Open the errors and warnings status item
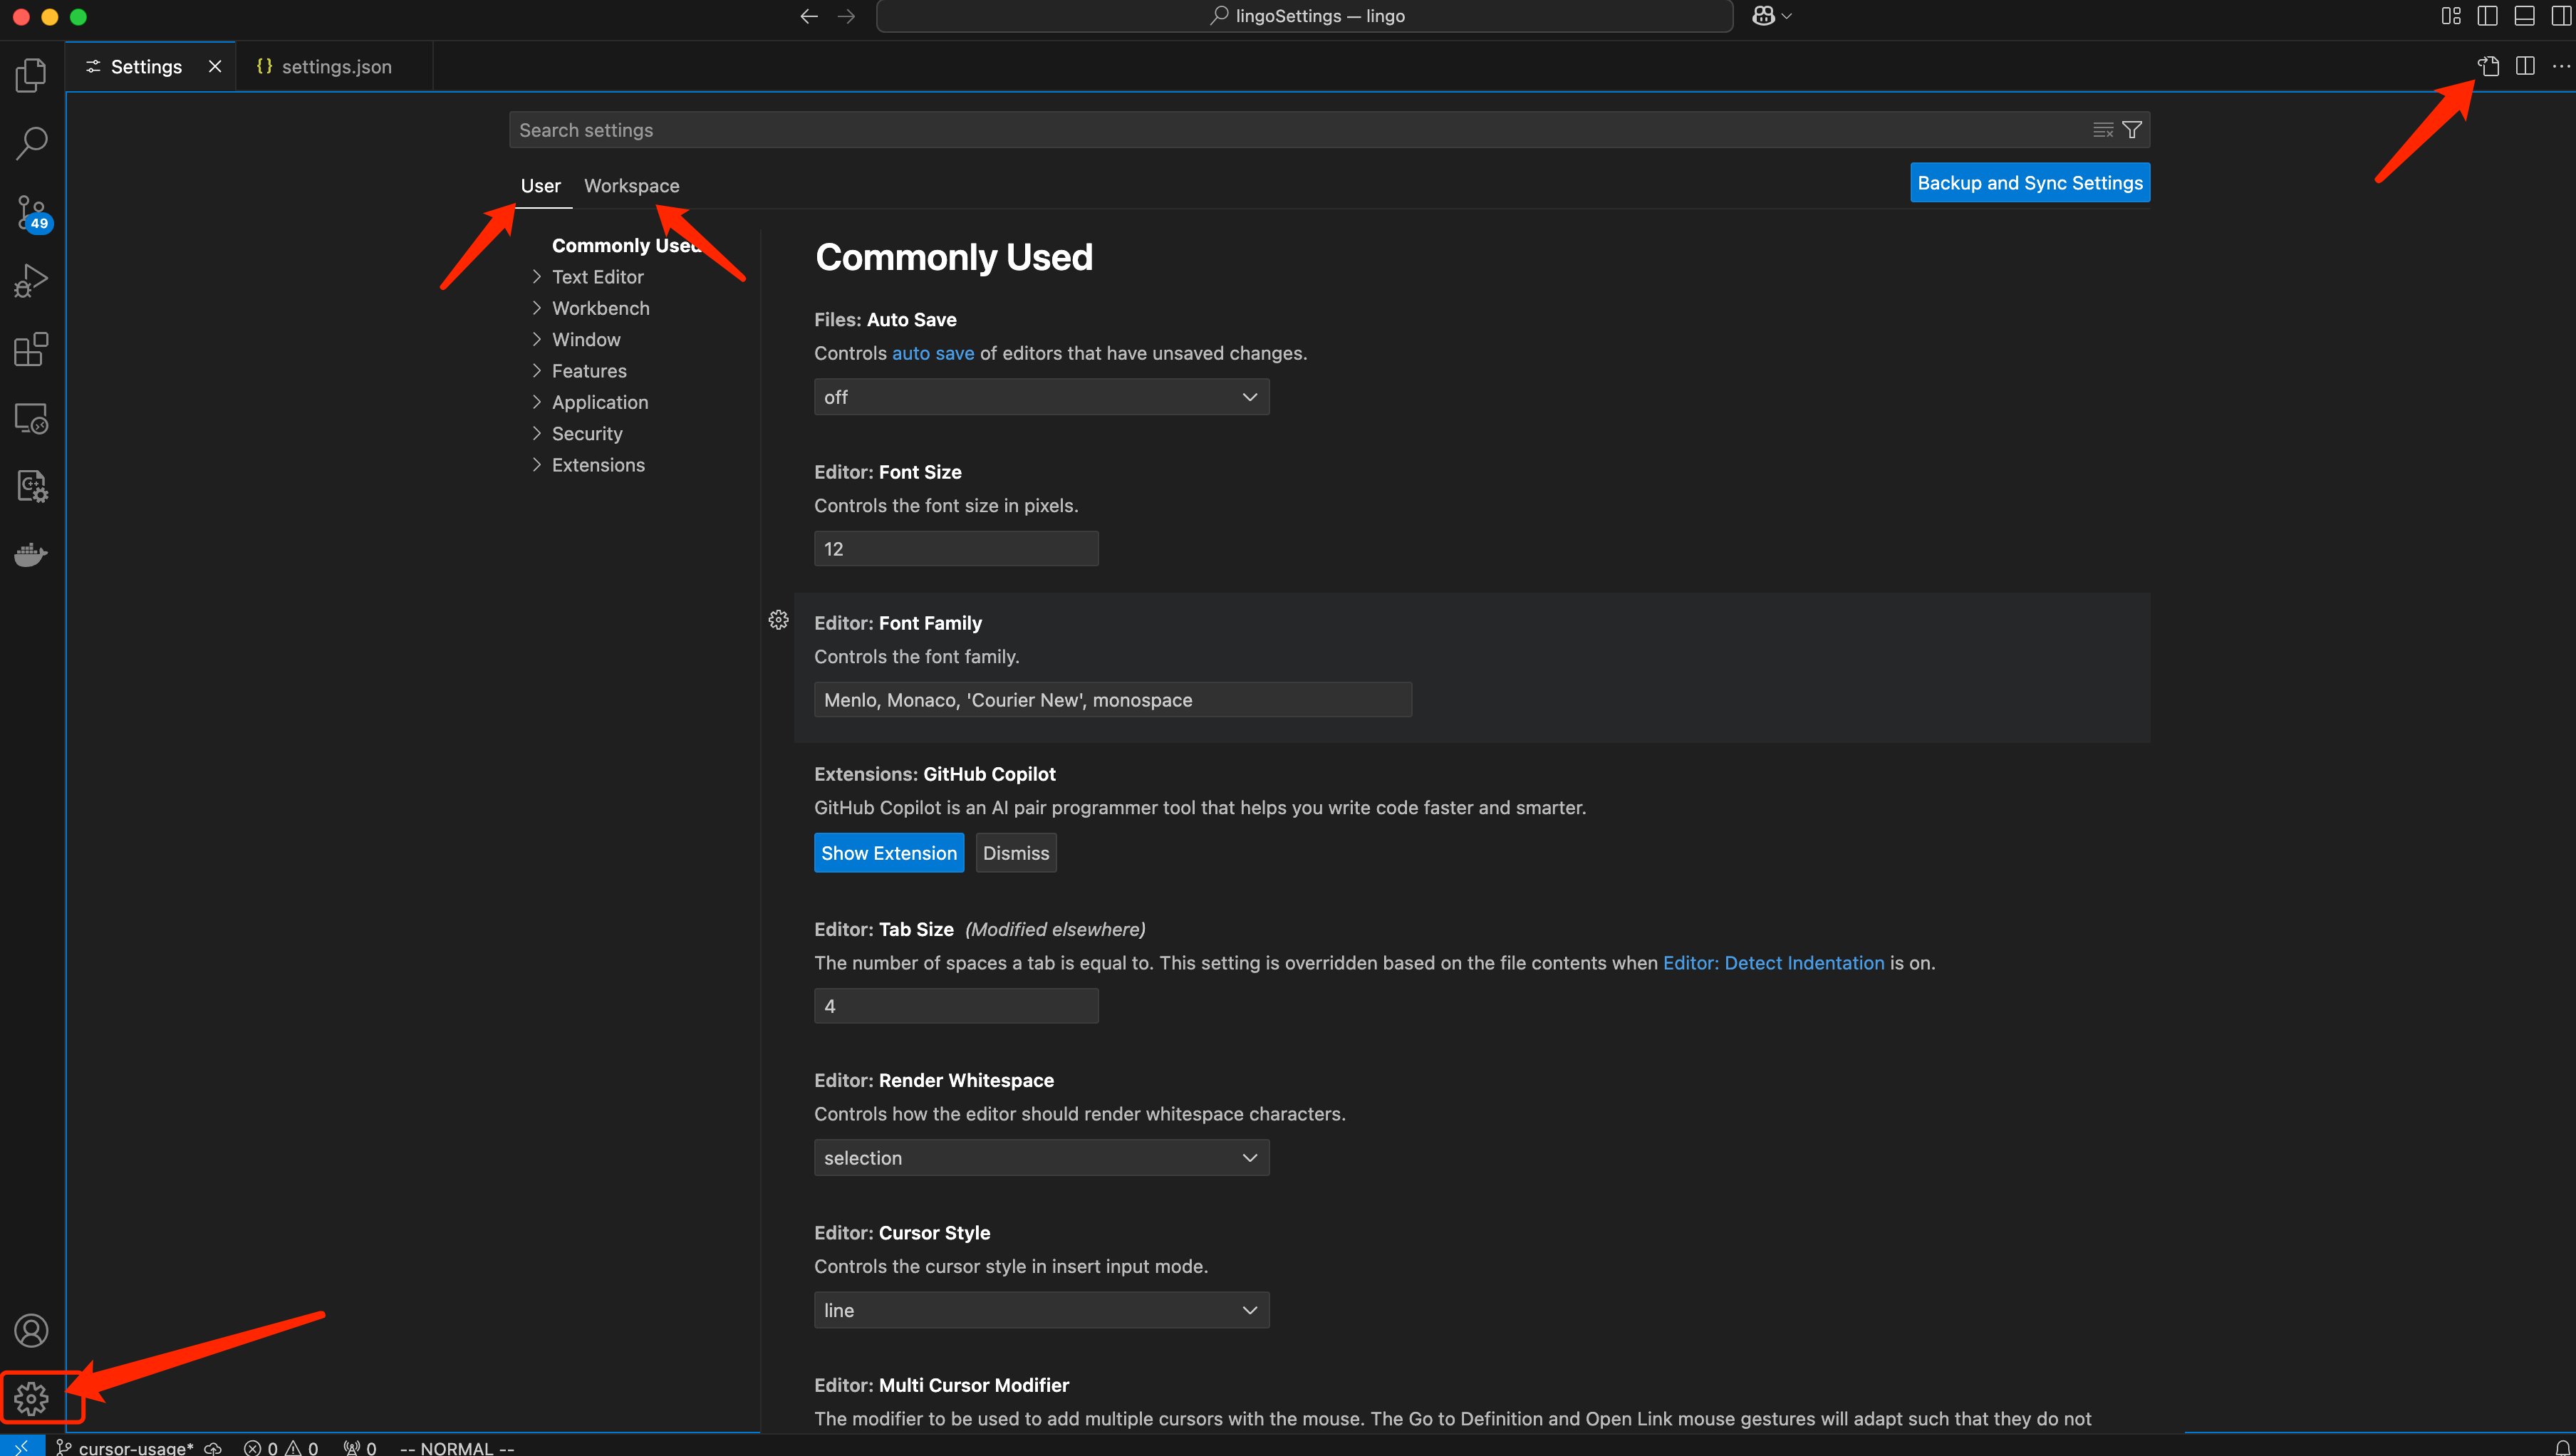The width and height of the screenshot is (2576, 1456). 281,1447
